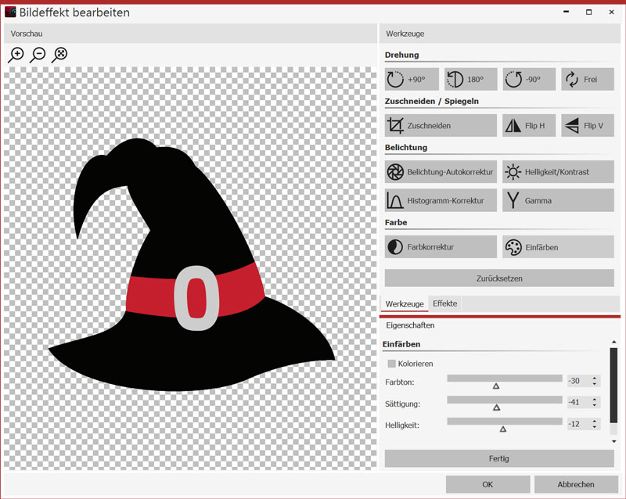
Task: Rotate image by +90 degrees
Action: tap(412, 79)
